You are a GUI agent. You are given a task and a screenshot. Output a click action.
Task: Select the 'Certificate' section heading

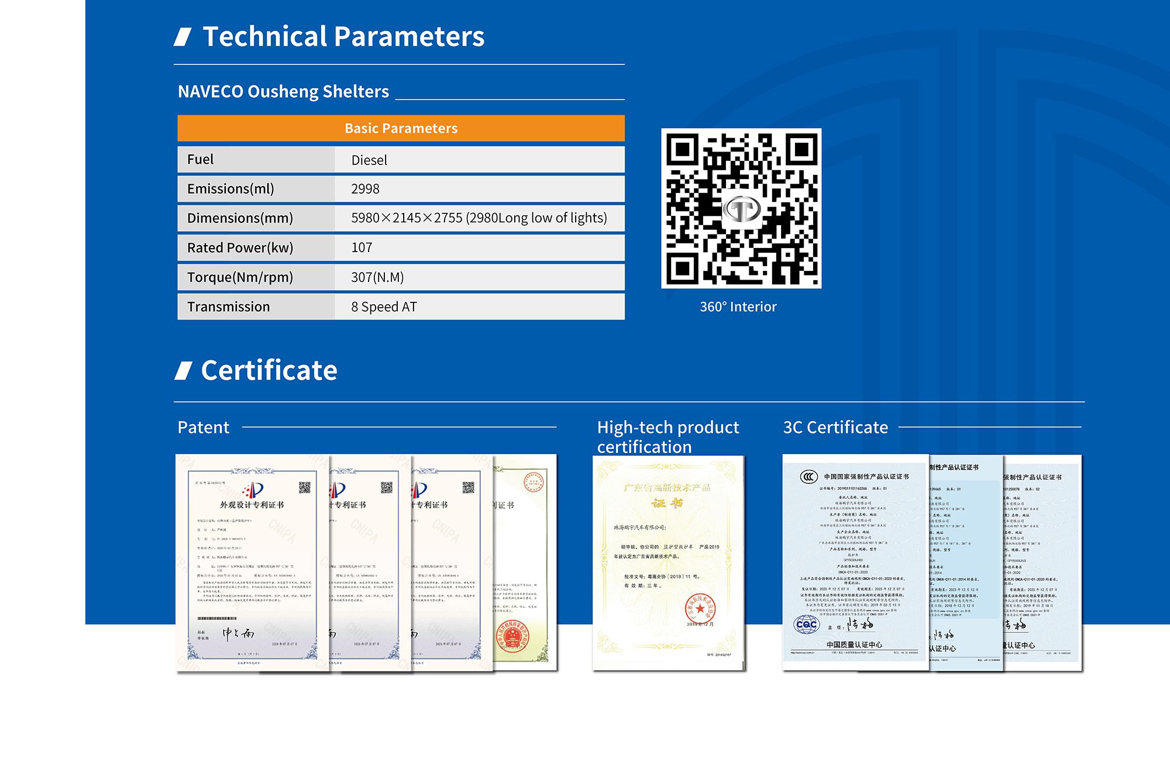[x=269, y=370]
